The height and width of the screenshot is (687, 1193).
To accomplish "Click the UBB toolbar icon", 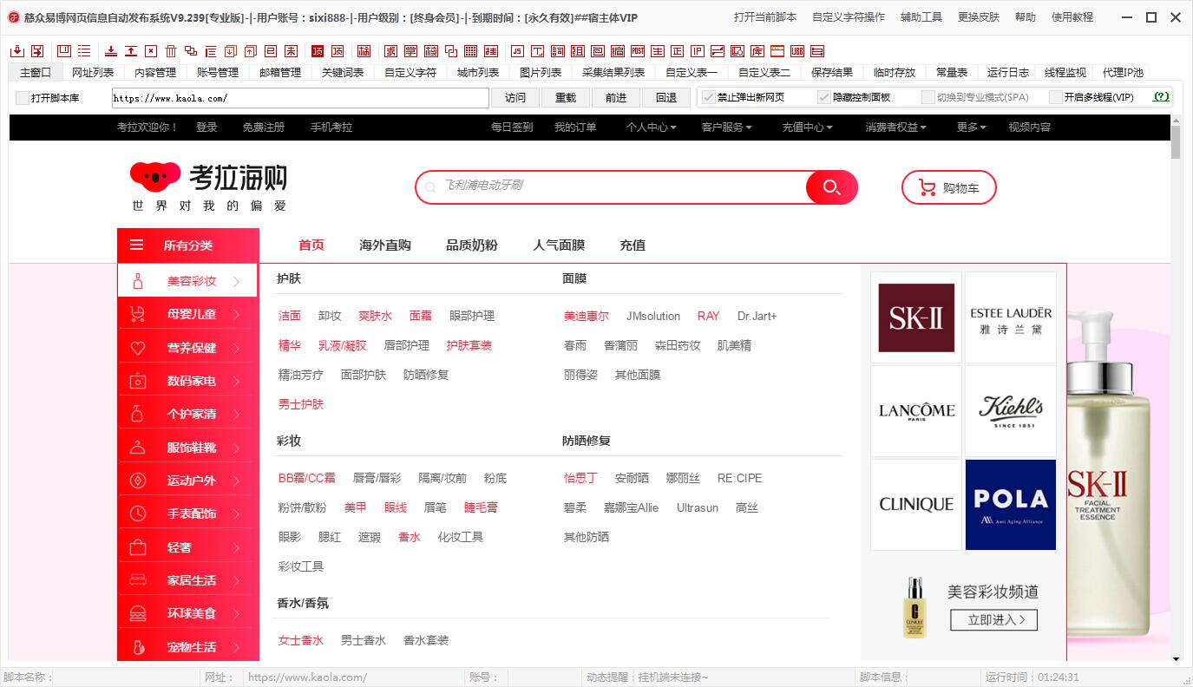I will [796, 51].
